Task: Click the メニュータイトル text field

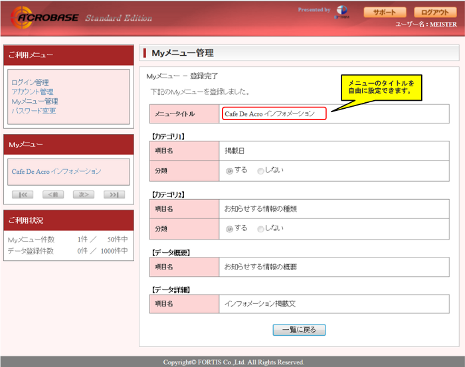Action: [x=273, y=113]
